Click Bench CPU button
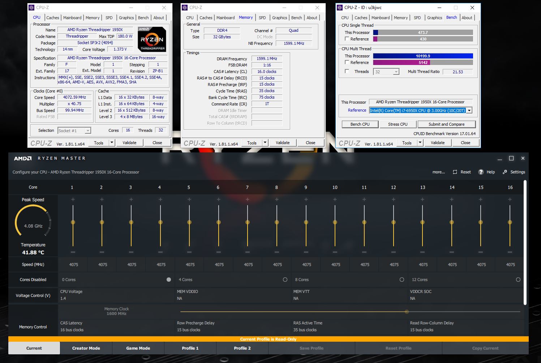Viewport: 541px width, 363px height. click(x=360, y=124)
